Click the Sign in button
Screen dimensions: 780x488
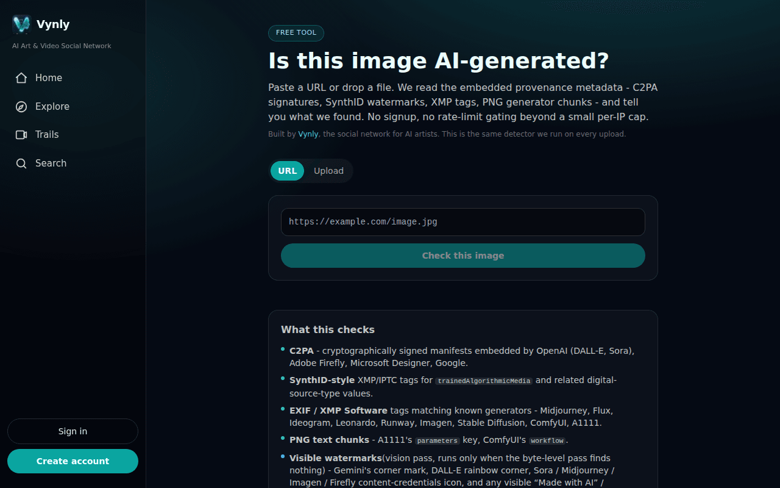click(x=73, y=431)
